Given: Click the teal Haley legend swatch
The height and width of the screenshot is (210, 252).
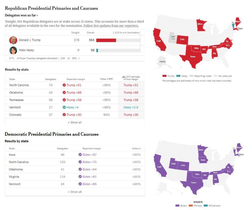Looking at the screenshot, I should (x=178, y=76).
